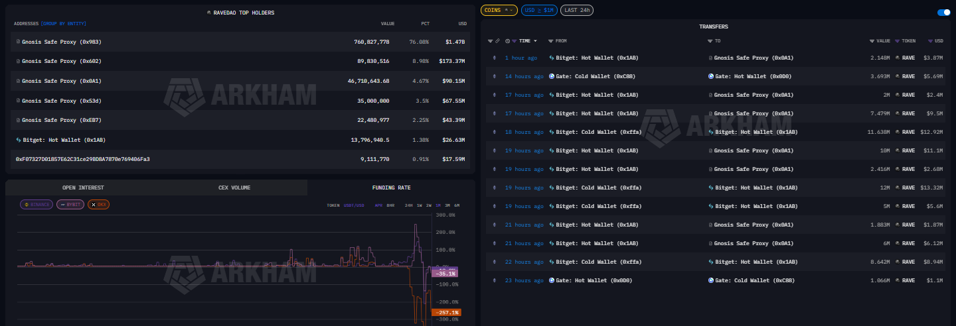This screenshot has width=956, height=326.
Task: Open Gnosis Safe Proxy (0x983) holder address
Action: pos(61,42)
